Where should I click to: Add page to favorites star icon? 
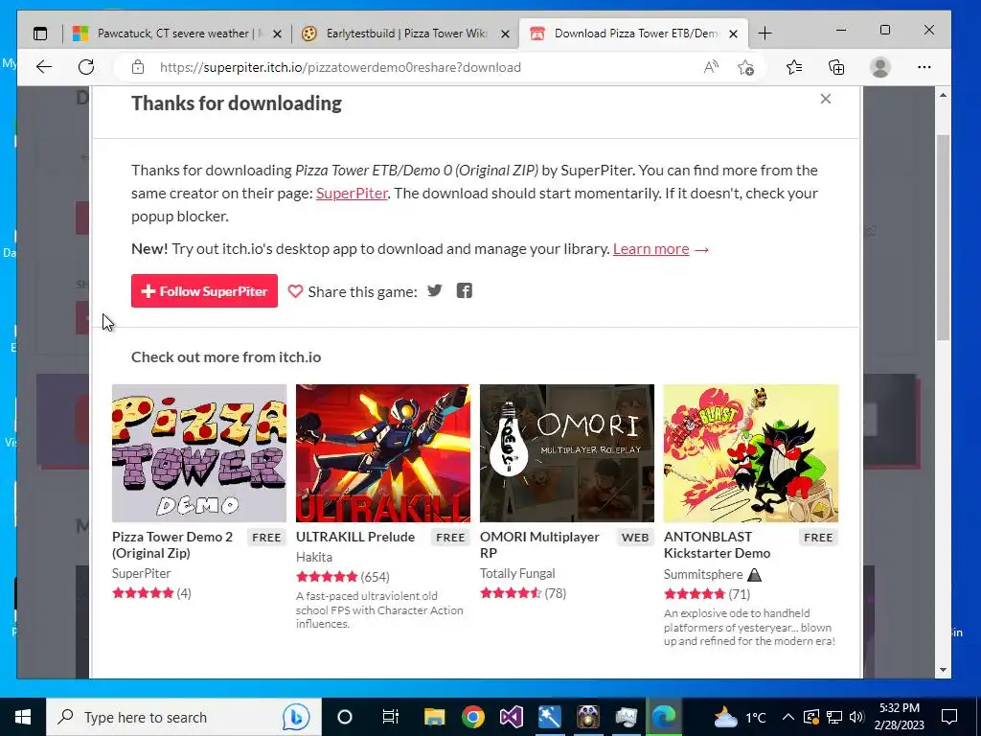(x=745, y=67)
